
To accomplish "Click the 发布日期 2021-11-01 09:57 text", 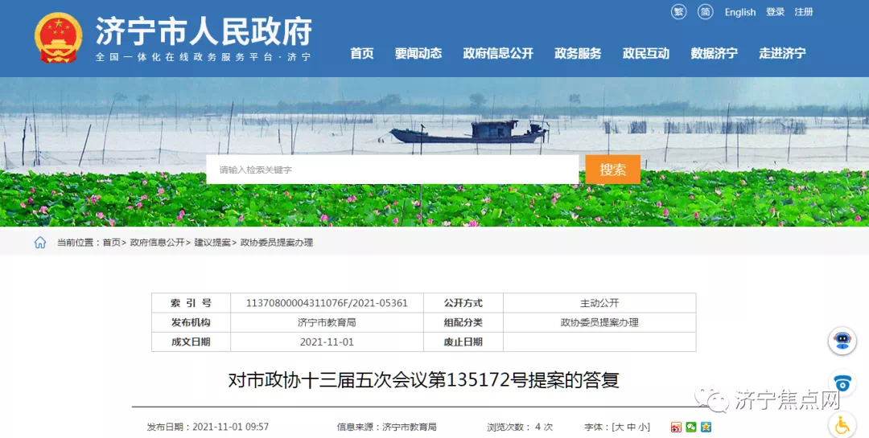I will [208, 427].
